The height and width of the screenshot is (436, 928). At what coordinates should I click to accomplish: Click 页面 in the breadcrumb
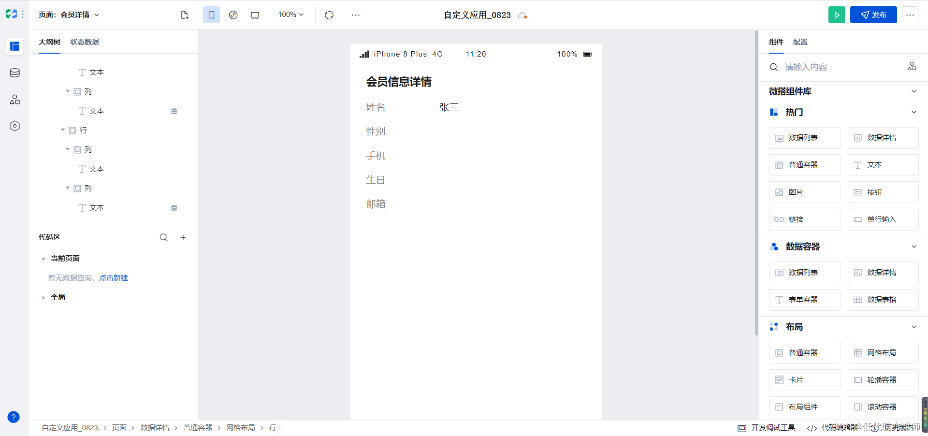[119, 428]
